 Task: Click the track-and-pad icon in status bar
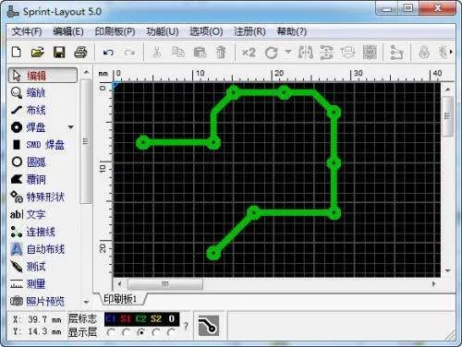[x=209, y=326]
